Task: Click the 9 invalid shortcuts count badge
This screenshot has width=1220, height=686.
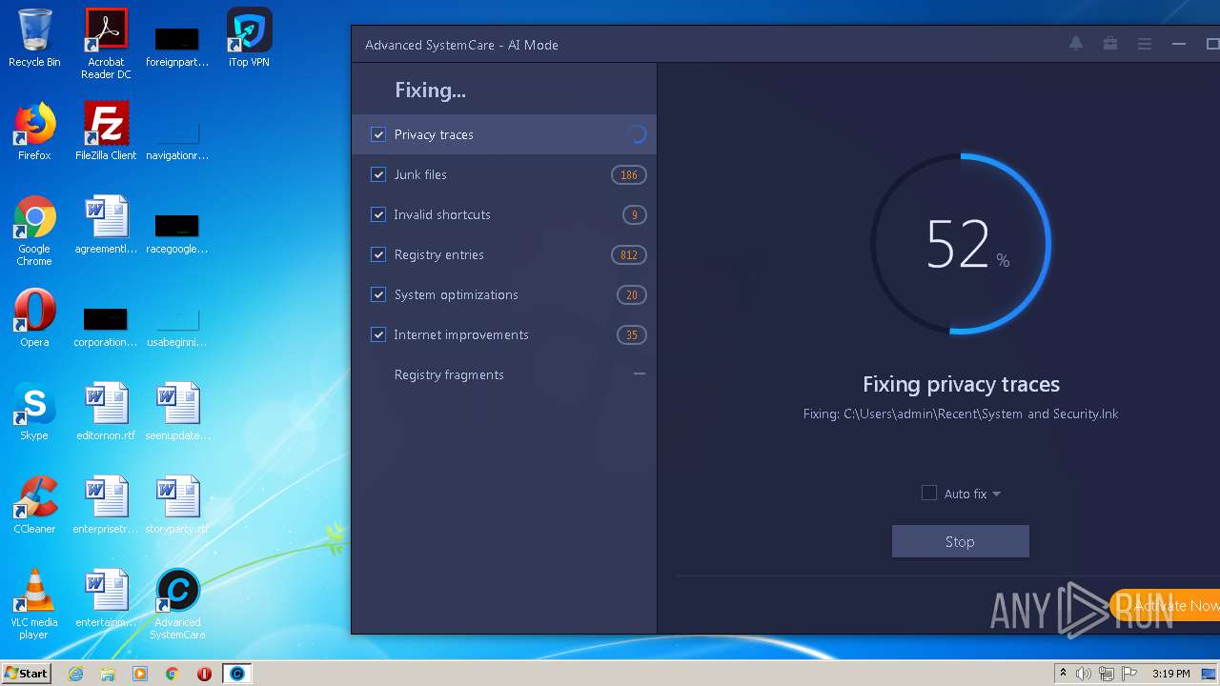Action: pos(635,214)
